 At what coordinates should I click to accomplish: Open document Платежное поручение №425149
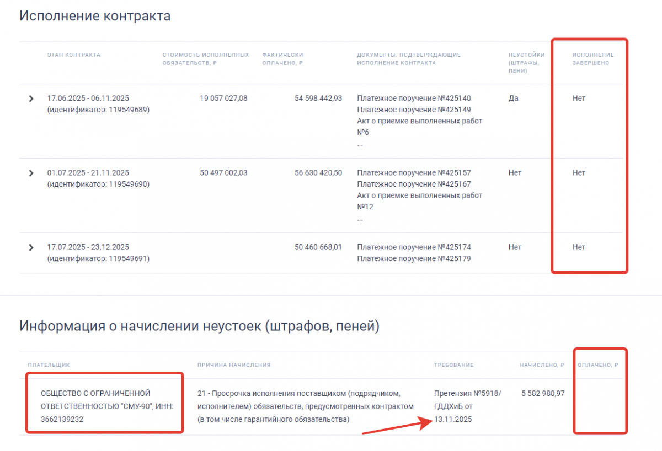click(414, 110)
